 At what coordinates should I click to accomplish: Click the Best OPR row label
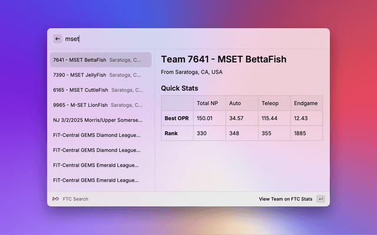177,118
